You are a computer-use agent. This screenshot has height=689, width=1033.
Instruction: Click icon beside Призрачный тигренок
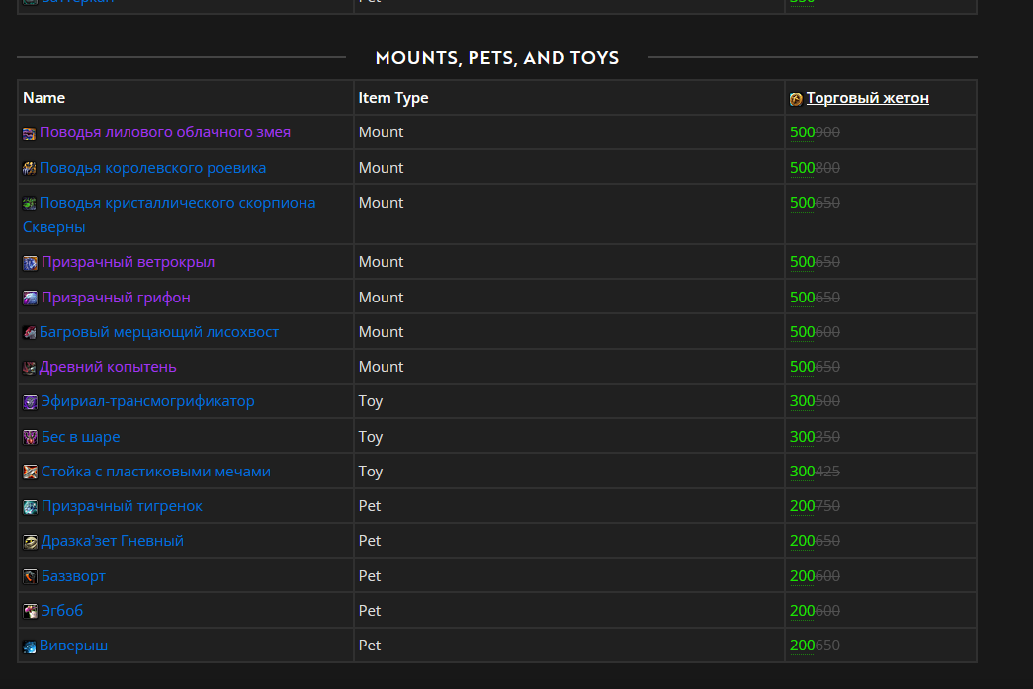(31, 507)
